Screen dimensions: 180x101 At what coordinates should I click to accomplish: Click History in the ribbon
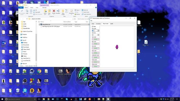point(77,14)
